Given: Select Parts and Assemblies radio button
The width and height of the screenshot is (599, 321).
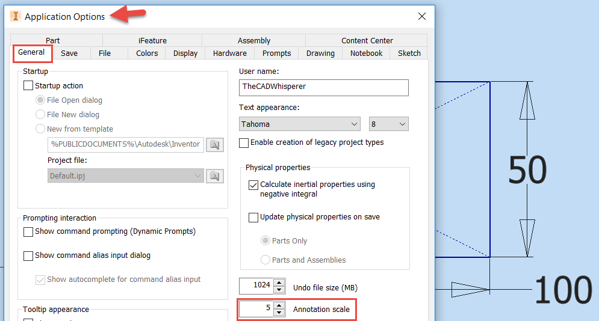Looking at the screenshot, I should [x=265, y=260].
